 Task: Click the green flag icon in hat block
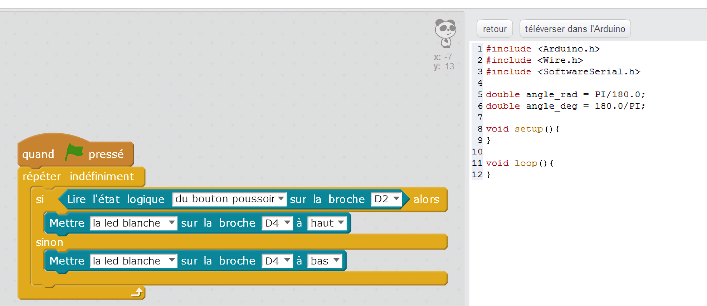click(74, 153)
